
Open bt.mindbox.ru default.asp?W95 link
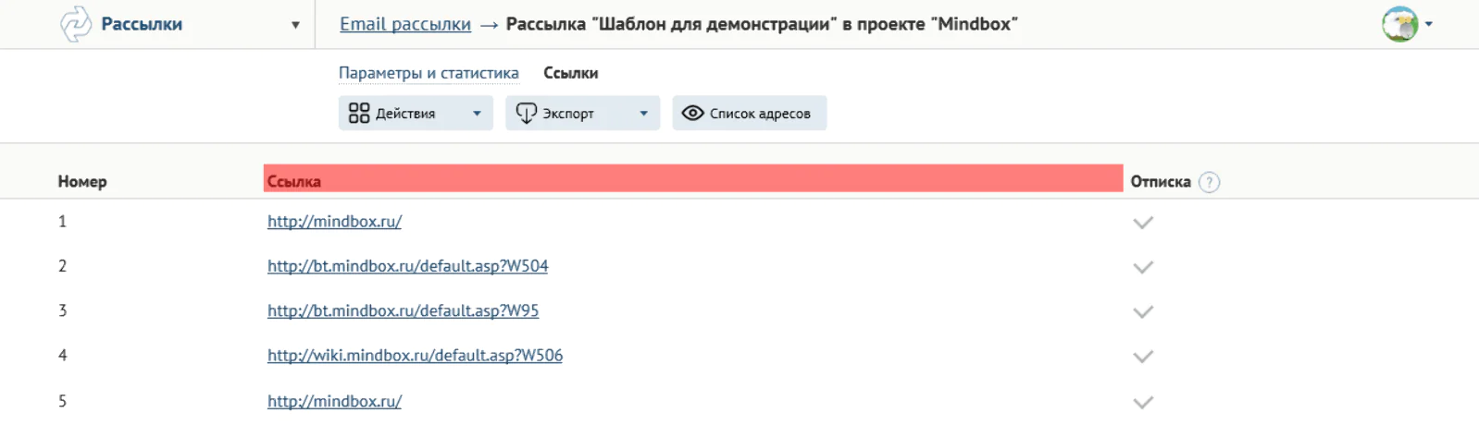coord(403,310)
